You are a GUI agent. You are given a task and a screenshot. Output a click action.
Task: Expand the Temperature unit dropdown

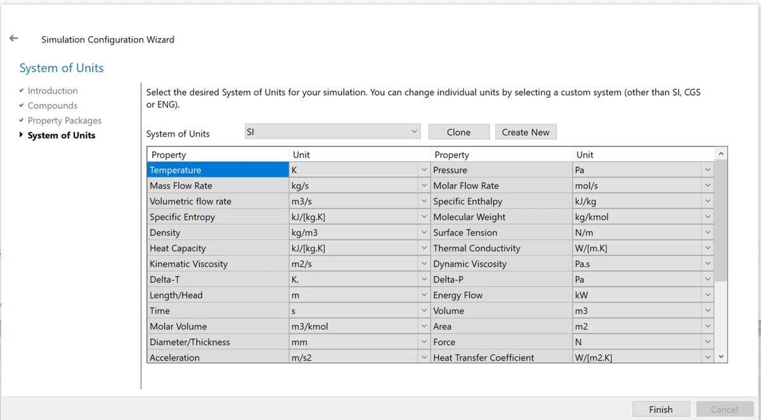[424, 170]
